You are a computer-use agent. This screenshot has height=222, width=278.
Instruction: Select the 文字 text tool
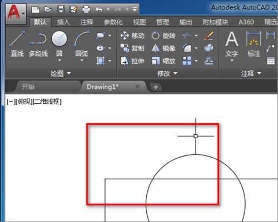click(232, 44)
